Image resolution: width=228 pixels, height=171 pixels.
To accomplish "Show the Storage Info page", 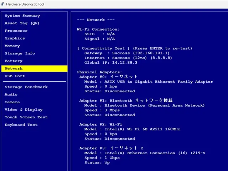I will pos(20,53).
